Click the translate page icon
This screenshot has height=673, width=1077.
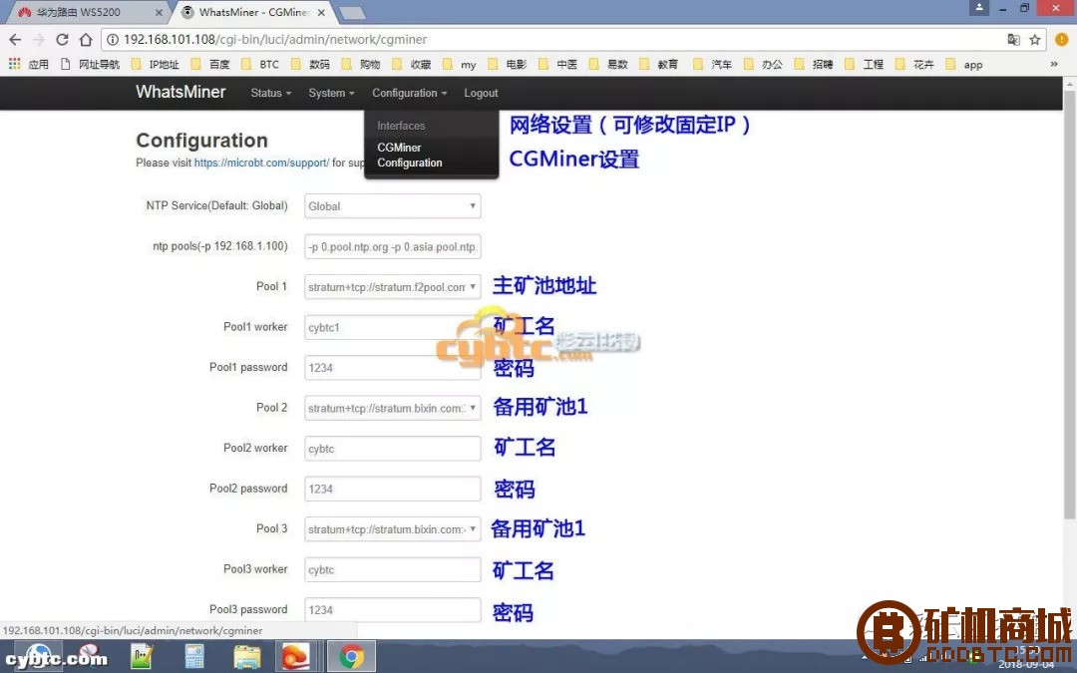1013,40
